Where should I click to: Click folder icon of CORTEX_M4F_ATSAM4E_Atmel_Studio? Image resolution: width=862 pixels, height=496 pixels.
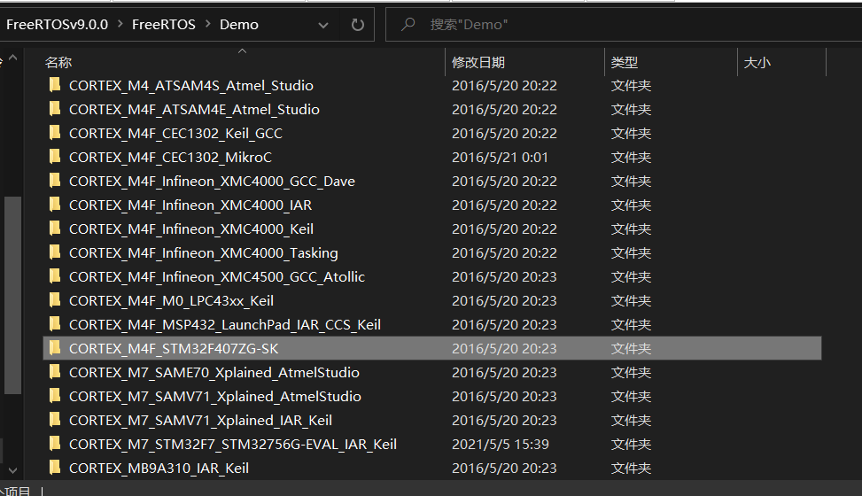tap(54, 109)
